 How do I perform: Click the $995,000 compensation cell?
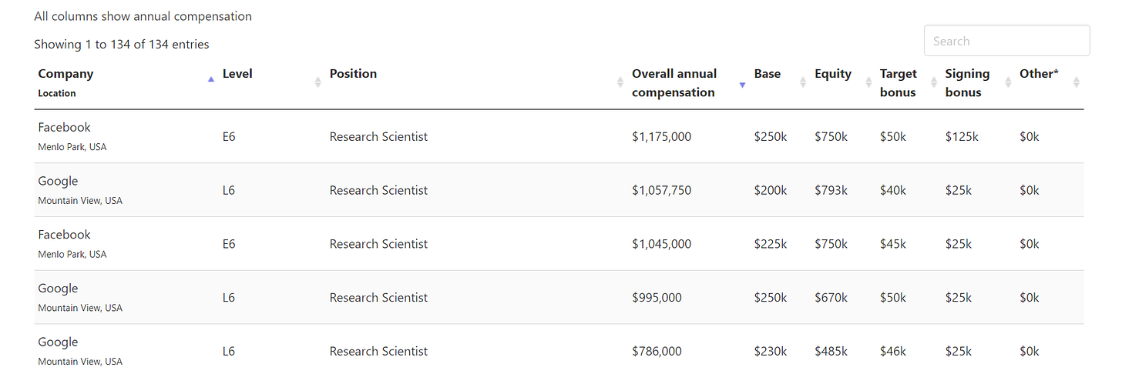[657, 298]
